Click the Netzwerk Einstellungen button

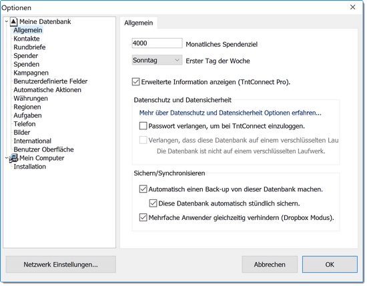61,265
